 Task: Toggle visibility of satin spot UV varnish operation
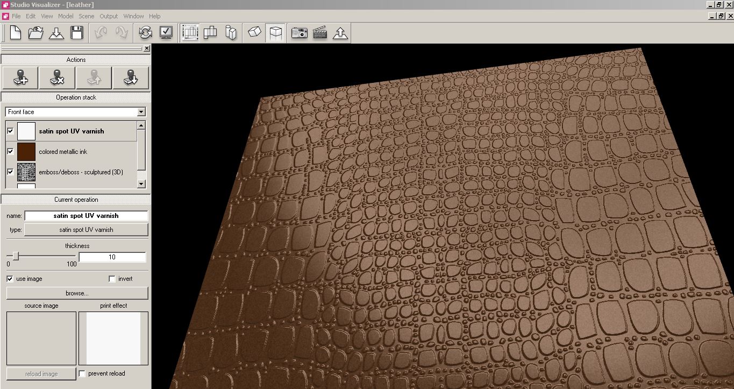[x=10, y=131]
